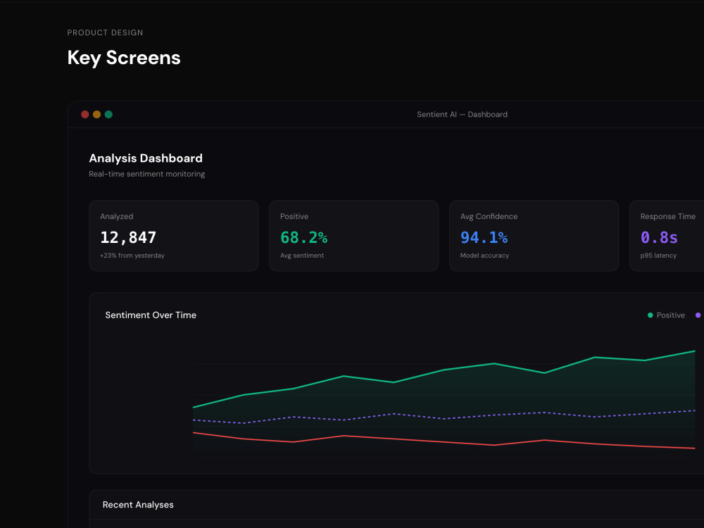This screenshot has height=528, width=704.
Task: Click the green legend dot beside Positive
Action: click(650, 315)
